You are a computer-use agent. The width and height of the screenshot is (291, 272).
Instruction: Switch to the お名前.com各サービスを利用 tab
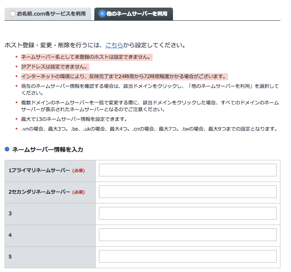click(48, 14)
